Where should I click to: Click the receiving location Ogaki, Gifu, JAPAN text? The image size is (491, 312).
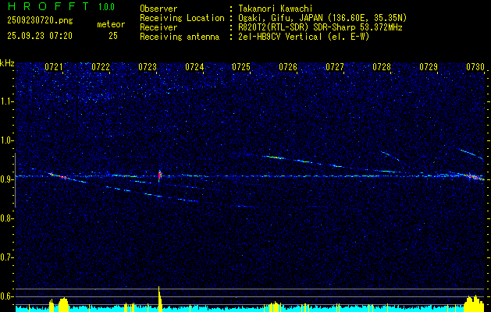[x=322, y=18]
